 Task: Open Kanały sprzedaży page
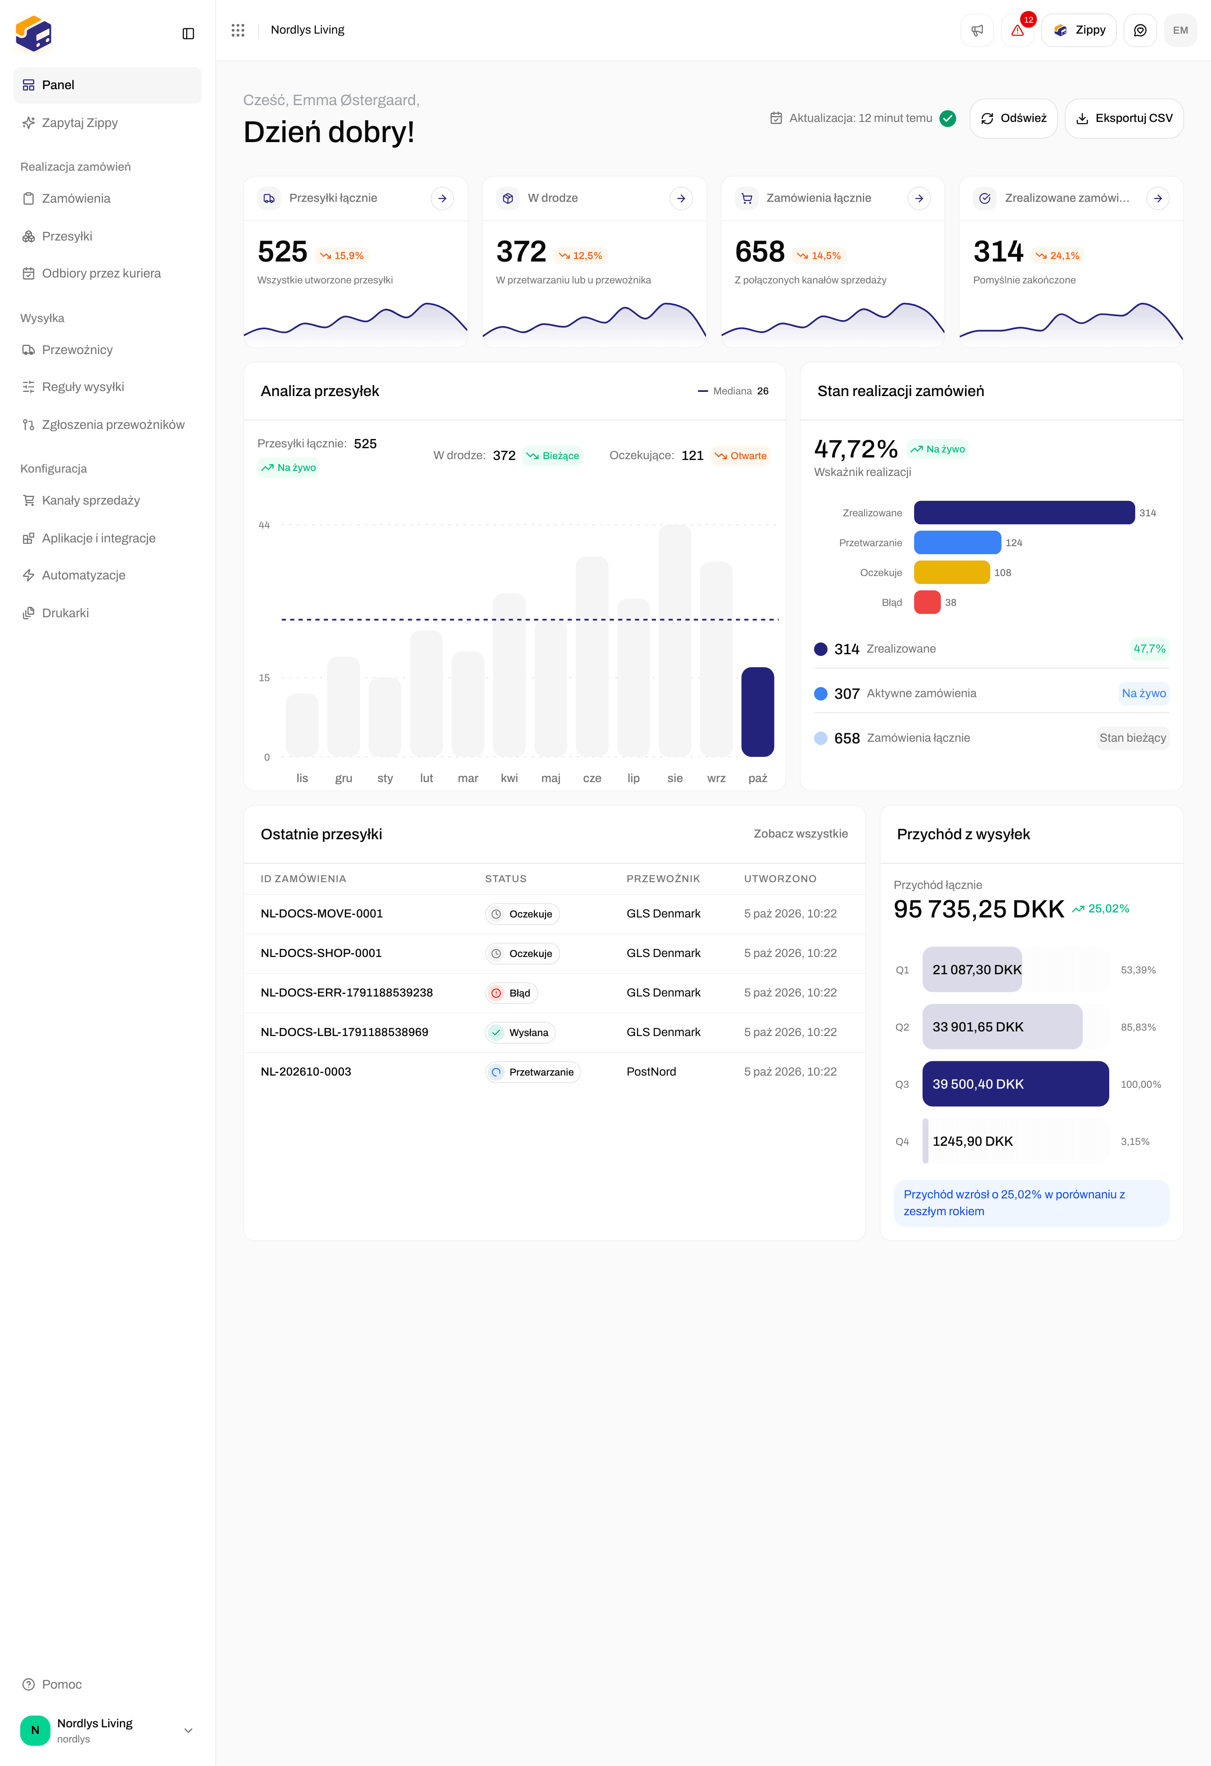coord(107,500)
